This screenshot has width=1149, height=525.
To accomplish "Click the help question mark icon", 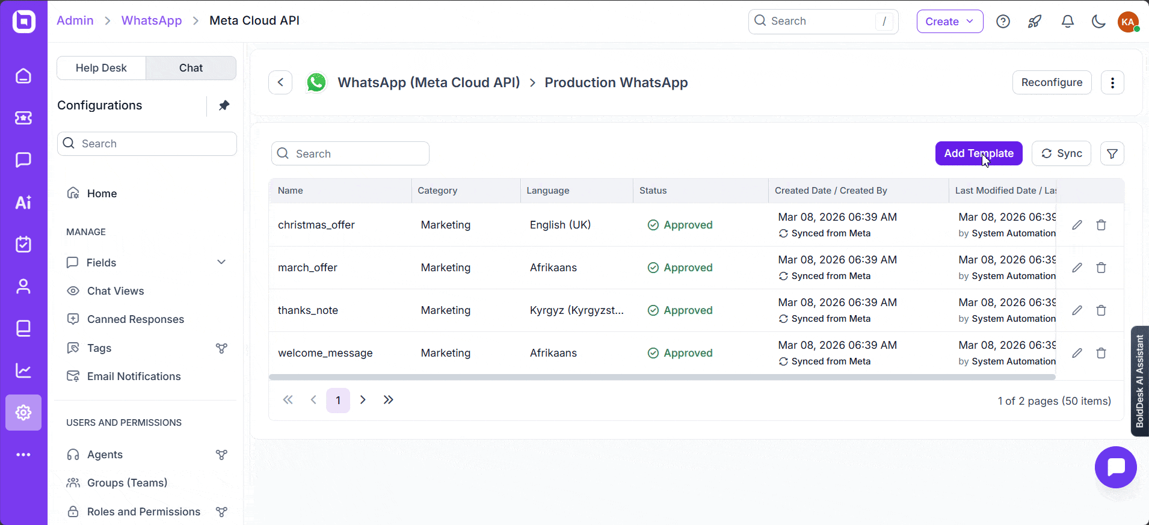I will click(1003, 22).
